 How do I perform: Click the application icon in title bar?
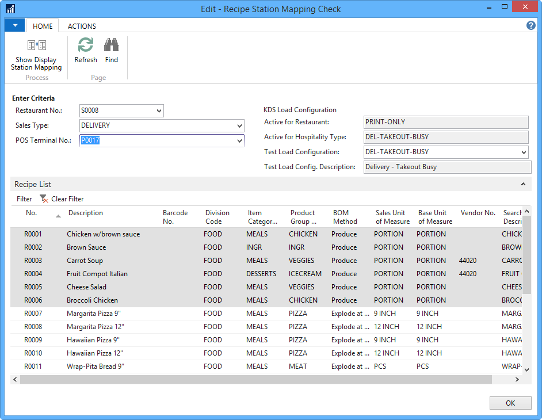10,9
